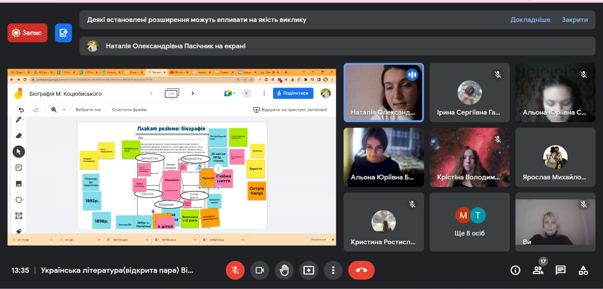
Task: Select the Ярослав Михайло... participant tile
Action: [x=555, y=157]
